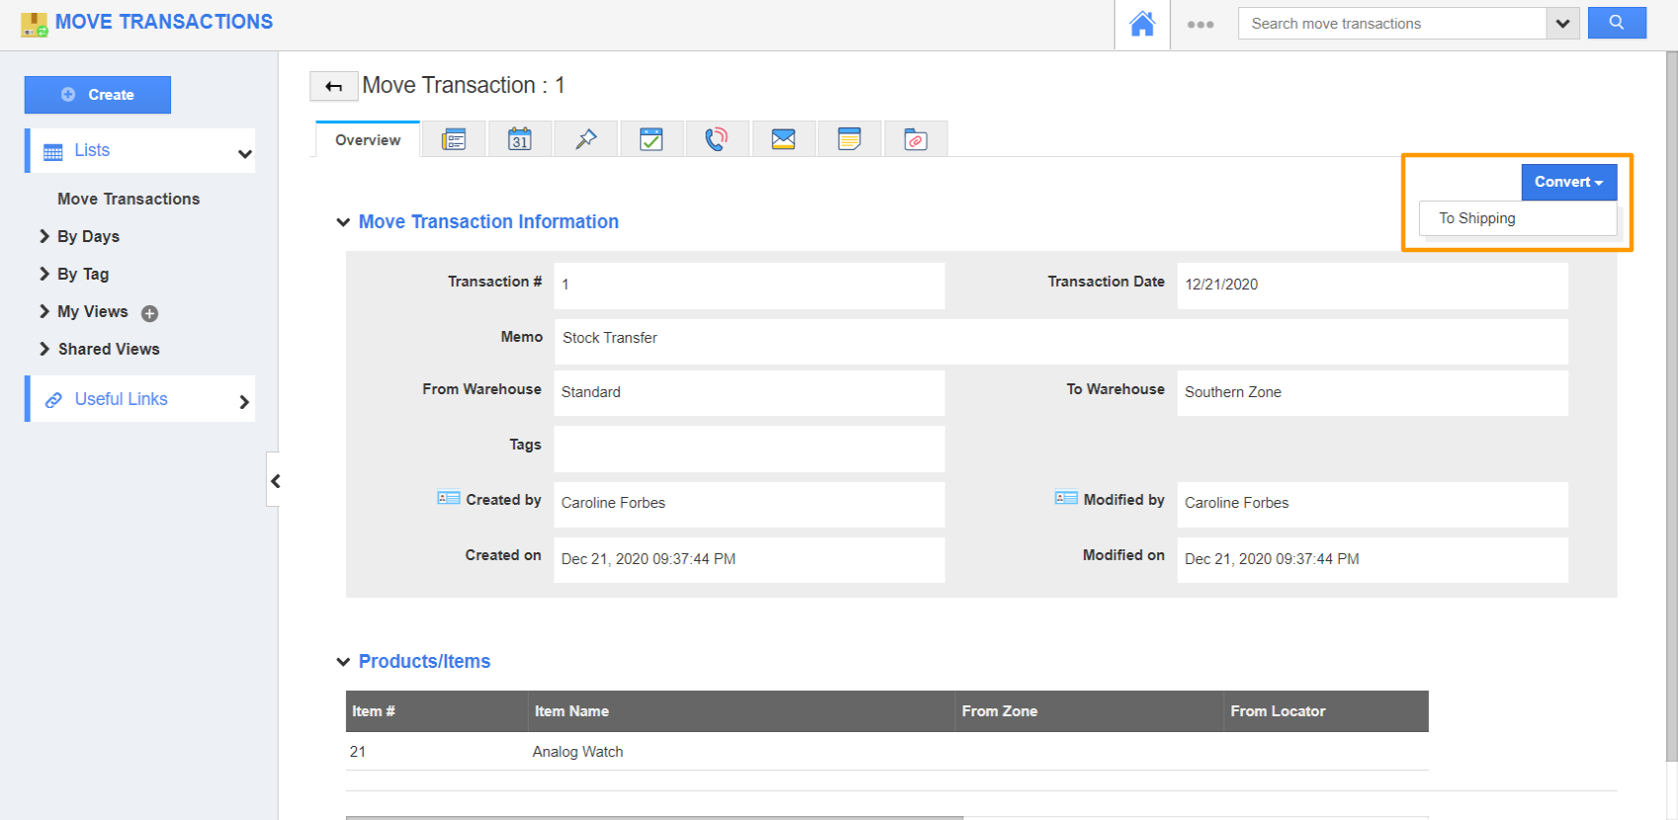Open the Notes tab icon

849,139
